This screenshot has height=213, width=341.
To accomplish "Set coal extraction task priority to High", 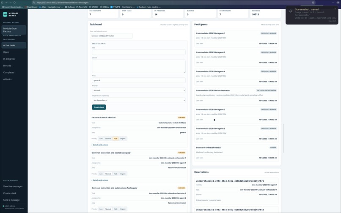I will (115, 209).
